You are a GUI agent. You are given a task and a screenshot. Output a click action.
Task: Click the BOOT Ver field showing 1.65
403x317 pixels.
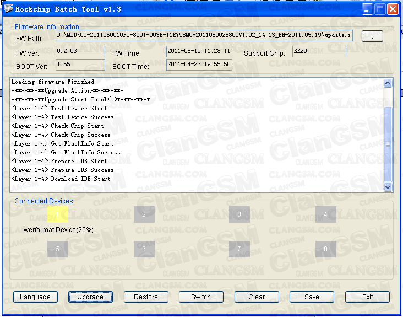(x=80, y=65)
